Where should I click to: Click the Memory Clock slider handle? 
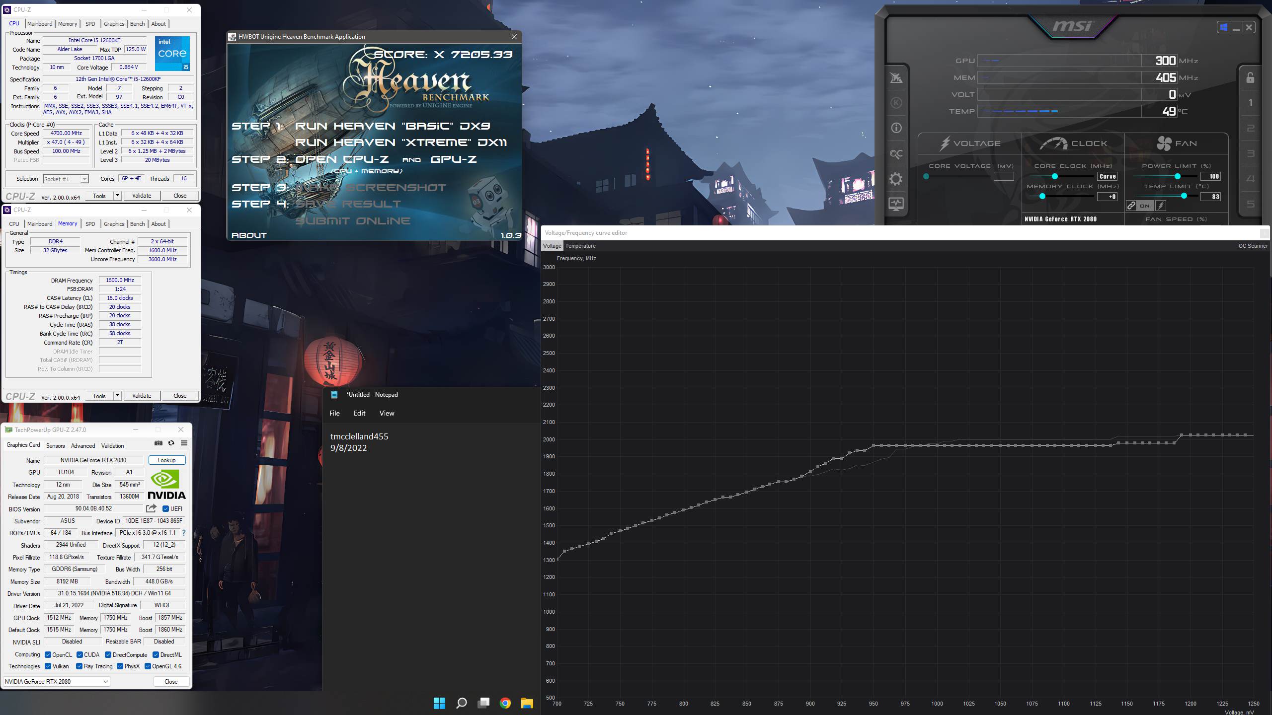[1042, 197]
